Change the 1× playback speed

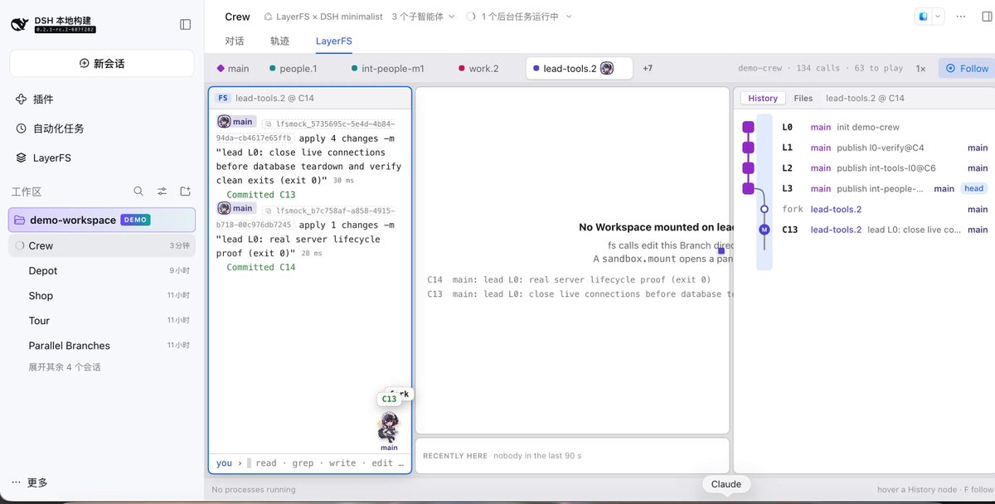click(920, 69)
